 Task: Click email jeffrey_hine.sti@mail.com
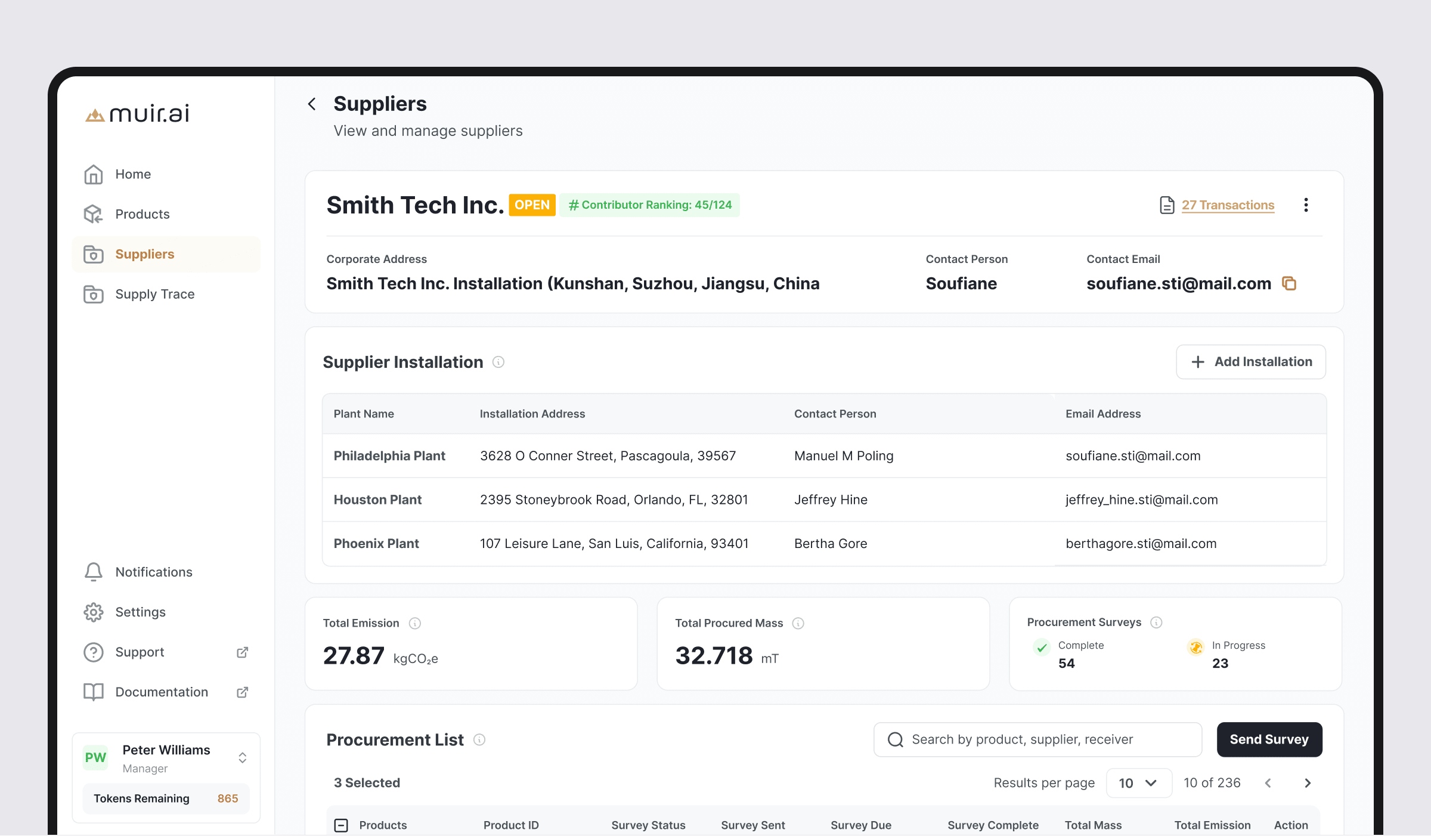(1142, 500)
